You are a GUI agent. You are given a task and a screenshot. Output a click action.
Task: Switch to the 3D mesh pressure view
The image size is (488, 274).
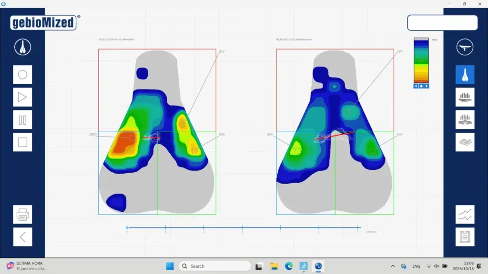[x=465, y=142]
